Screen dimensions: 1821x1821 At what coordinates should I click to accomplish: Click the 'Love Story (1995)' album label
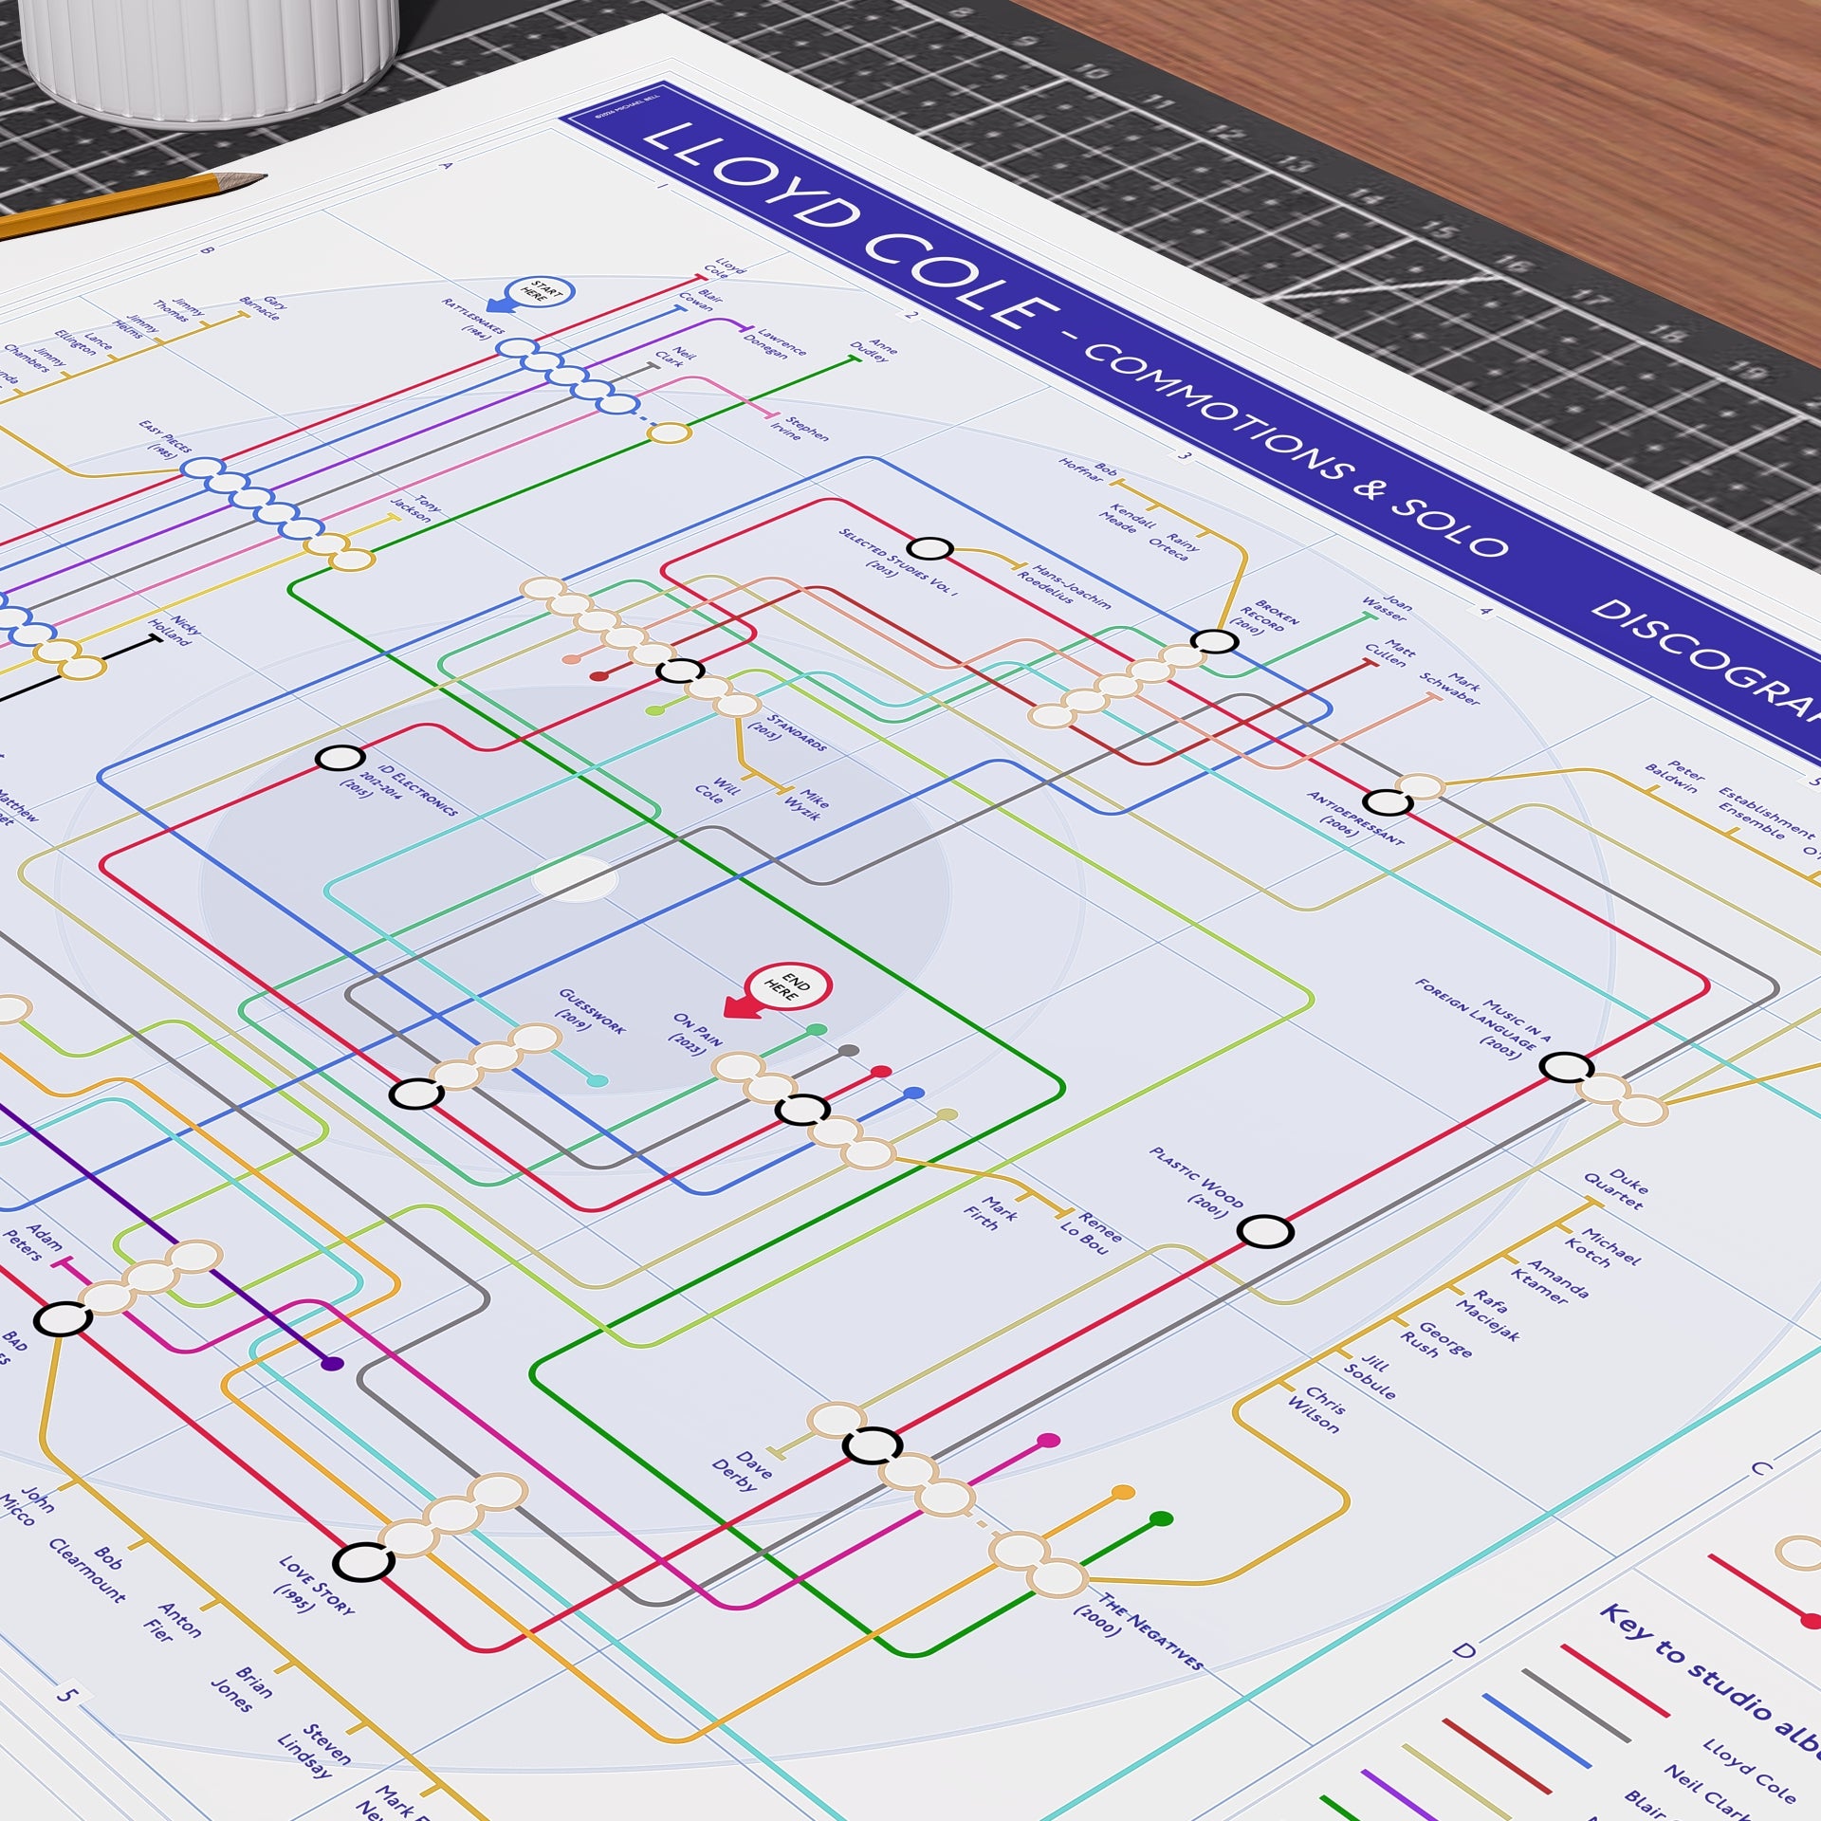(316, 1587)
